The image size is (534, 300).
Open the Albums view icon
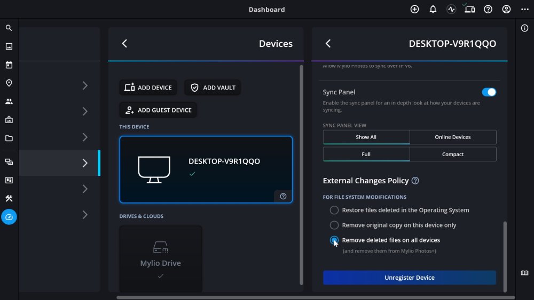coord(9,119)
